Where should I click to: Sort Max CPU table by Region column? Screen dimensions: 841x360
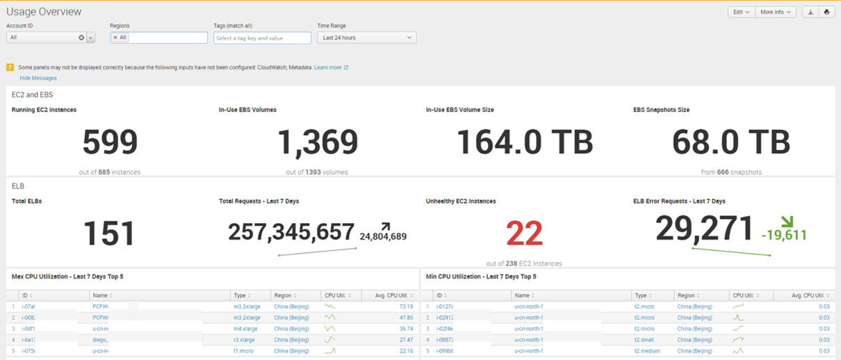(x=286, y=295)
